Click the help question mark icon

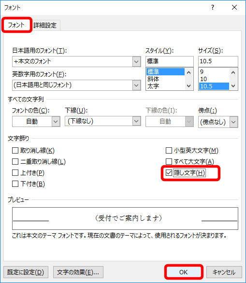coord(213,7)
